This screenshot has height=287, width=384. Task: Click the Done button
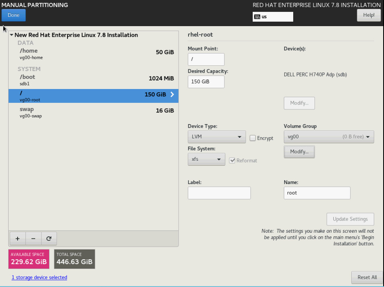(x=13, y=15)
